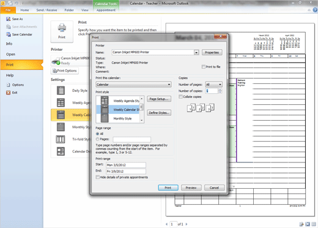
Task: Open Number of pages dropdown
Action: pos(213,85)
